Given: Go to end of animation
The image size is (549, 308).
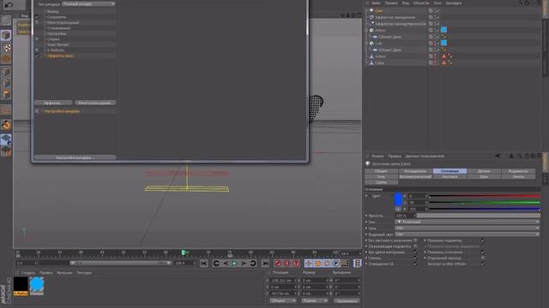Looking at the screenshot, I should pos(265,264).
